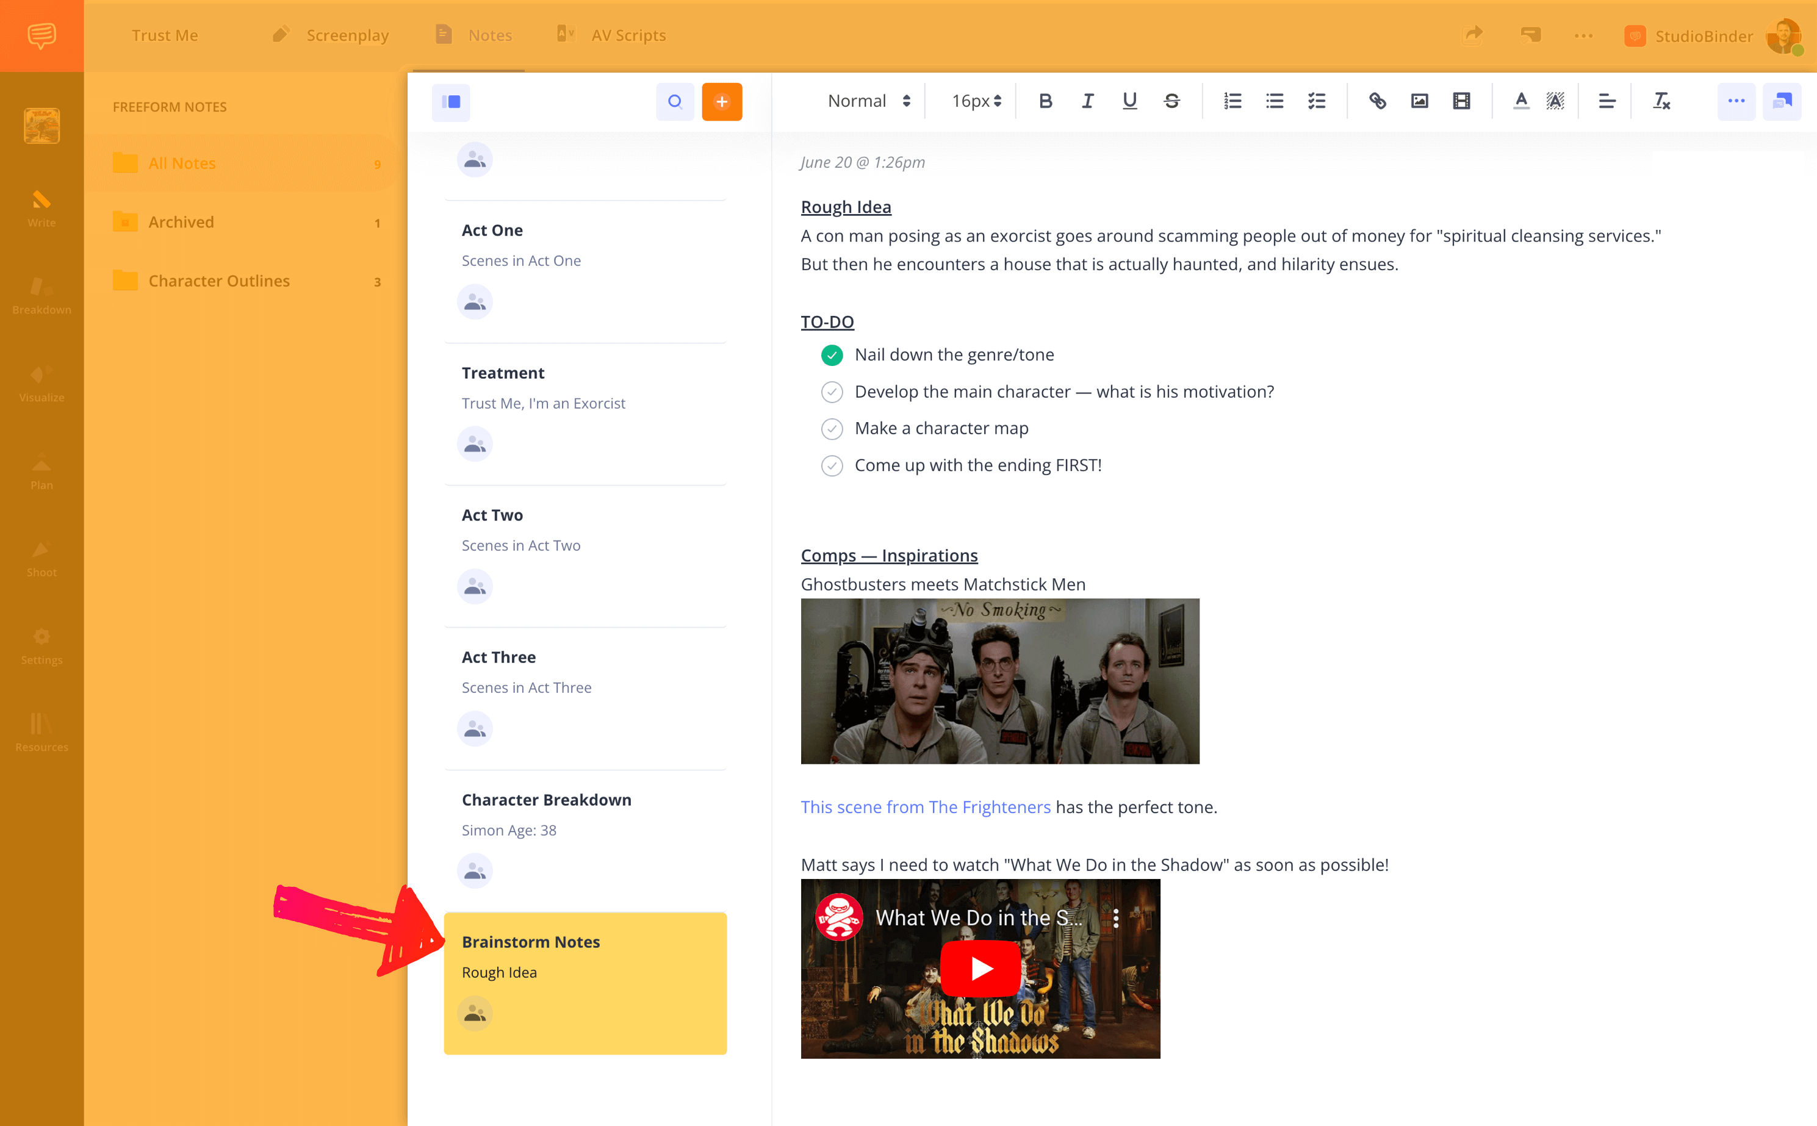The image size is (1817, 1126).
Task: Open the Normal paragraph style dropdown
Action: (x=869, y=101)
